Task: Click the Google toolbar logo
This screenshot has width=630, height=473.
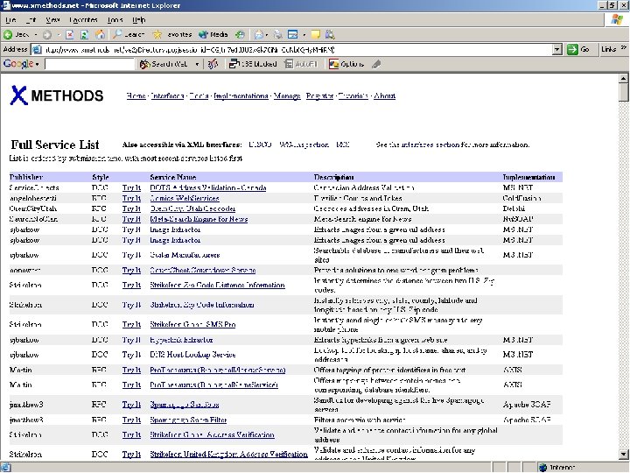Action: point(18,64)
